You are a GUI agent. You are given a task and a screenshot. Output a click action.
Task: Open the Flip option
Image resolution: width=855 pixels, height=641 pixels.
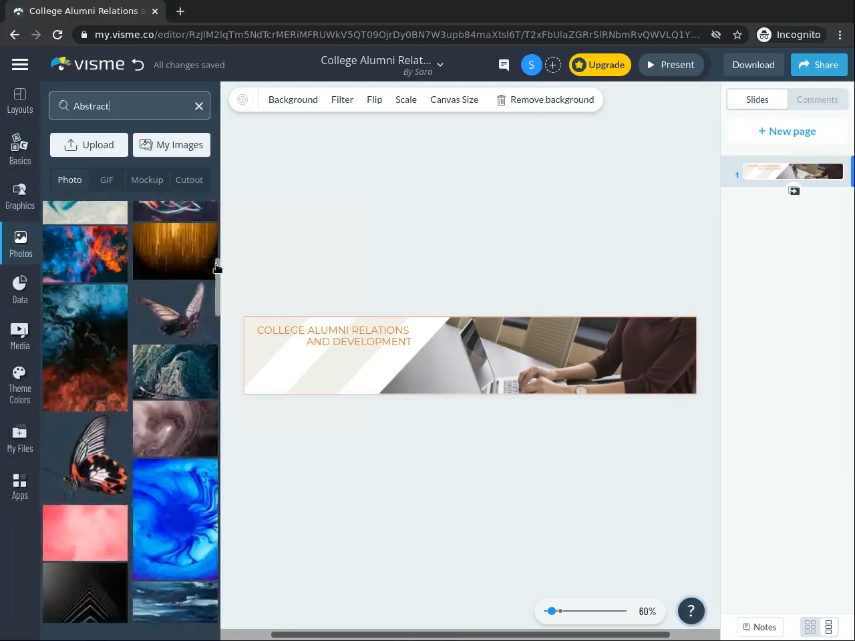click(x=375, y=99)
